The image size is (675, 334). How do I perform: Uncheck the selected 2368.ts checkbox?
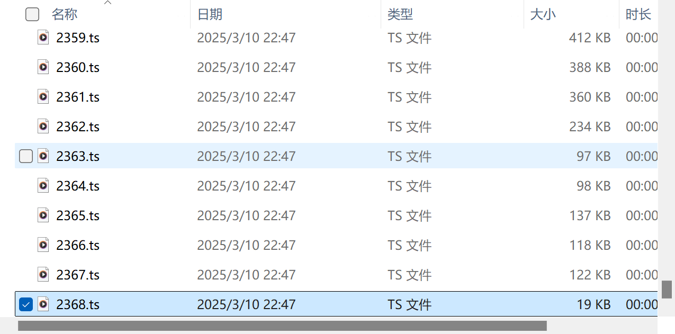pyautogui.click(x=26, y=304)
